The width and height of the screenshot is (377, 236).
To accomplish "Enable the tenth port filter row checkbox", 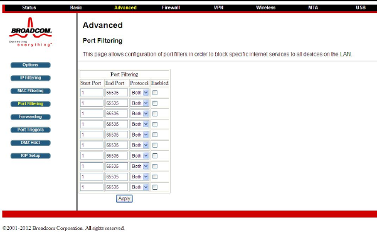I will pos(155,187).
